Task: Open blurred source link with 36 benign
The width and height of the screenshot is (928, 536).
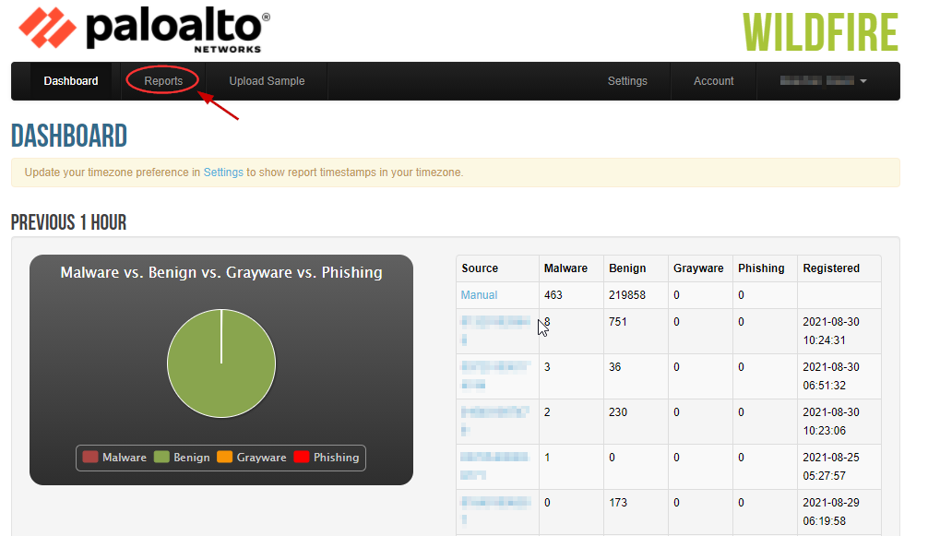Action: click(494, 375)
